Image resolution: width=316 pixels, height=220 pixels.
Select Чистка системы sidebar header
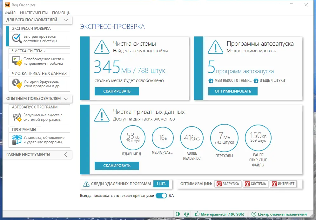point(39,51)
